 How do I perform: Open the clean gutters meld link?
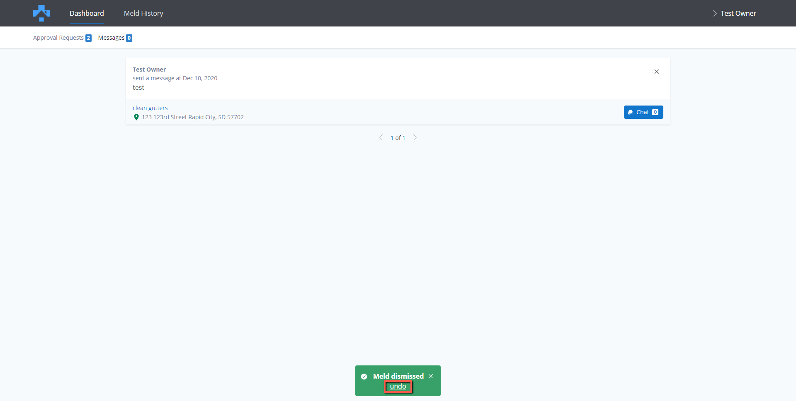click(150, 108)
